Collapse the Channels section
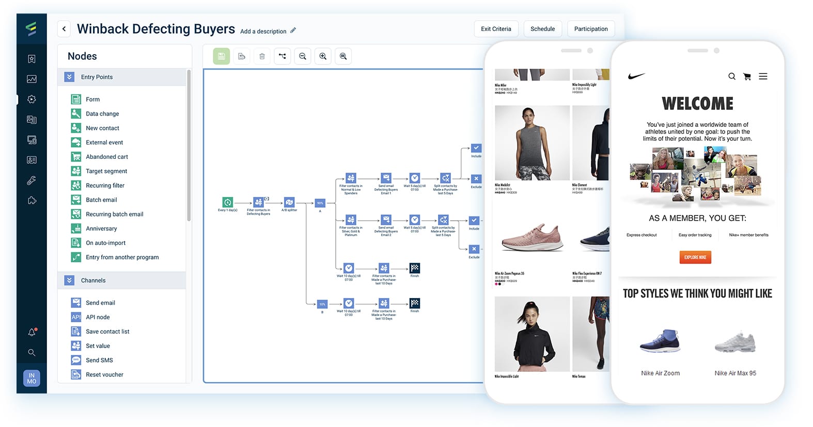Image resolution: width=813 pixels, height=427 pixels. pos(70,281)
